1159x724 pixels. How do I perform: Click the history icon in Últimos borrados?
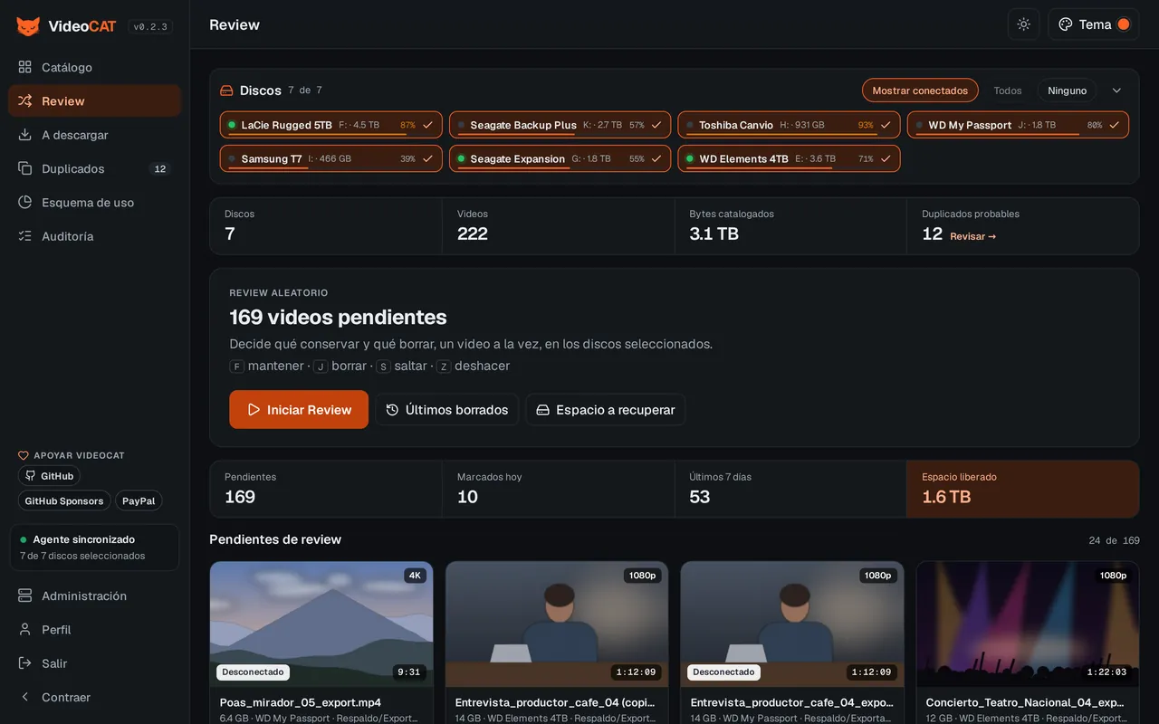[392, 410]
